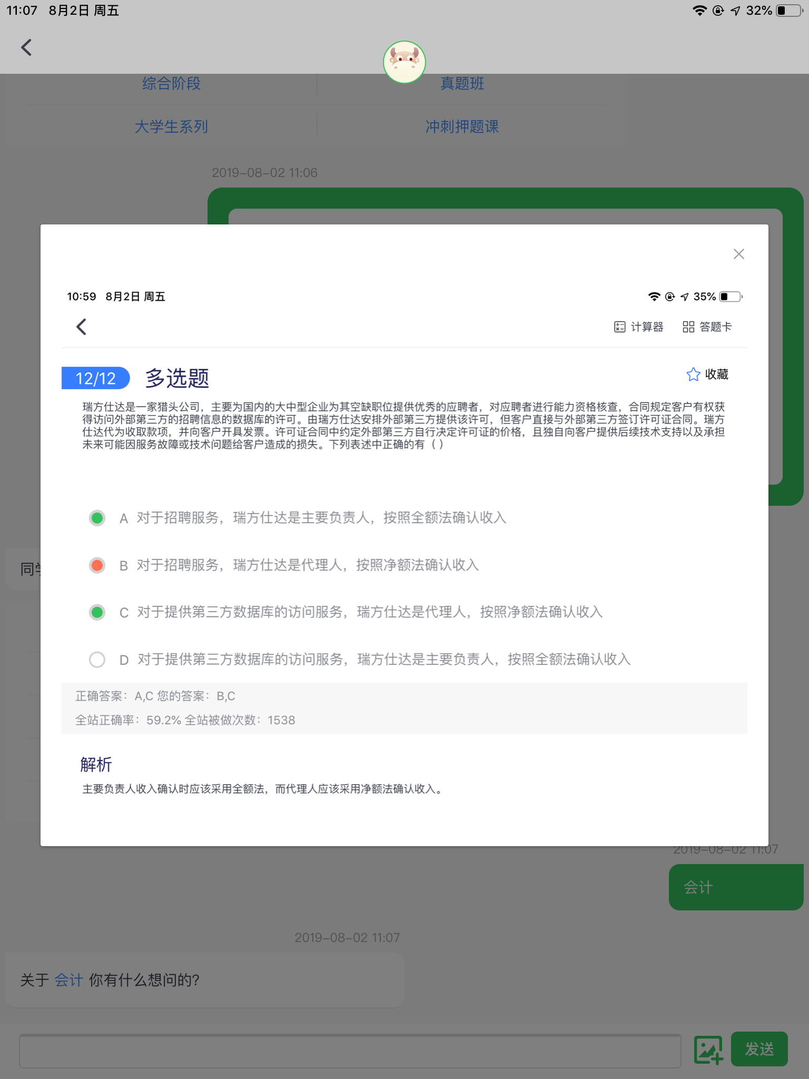Screen dimensions: 809x1079
Task: Open the 综合阶段 course link
Action: [171, 83]
